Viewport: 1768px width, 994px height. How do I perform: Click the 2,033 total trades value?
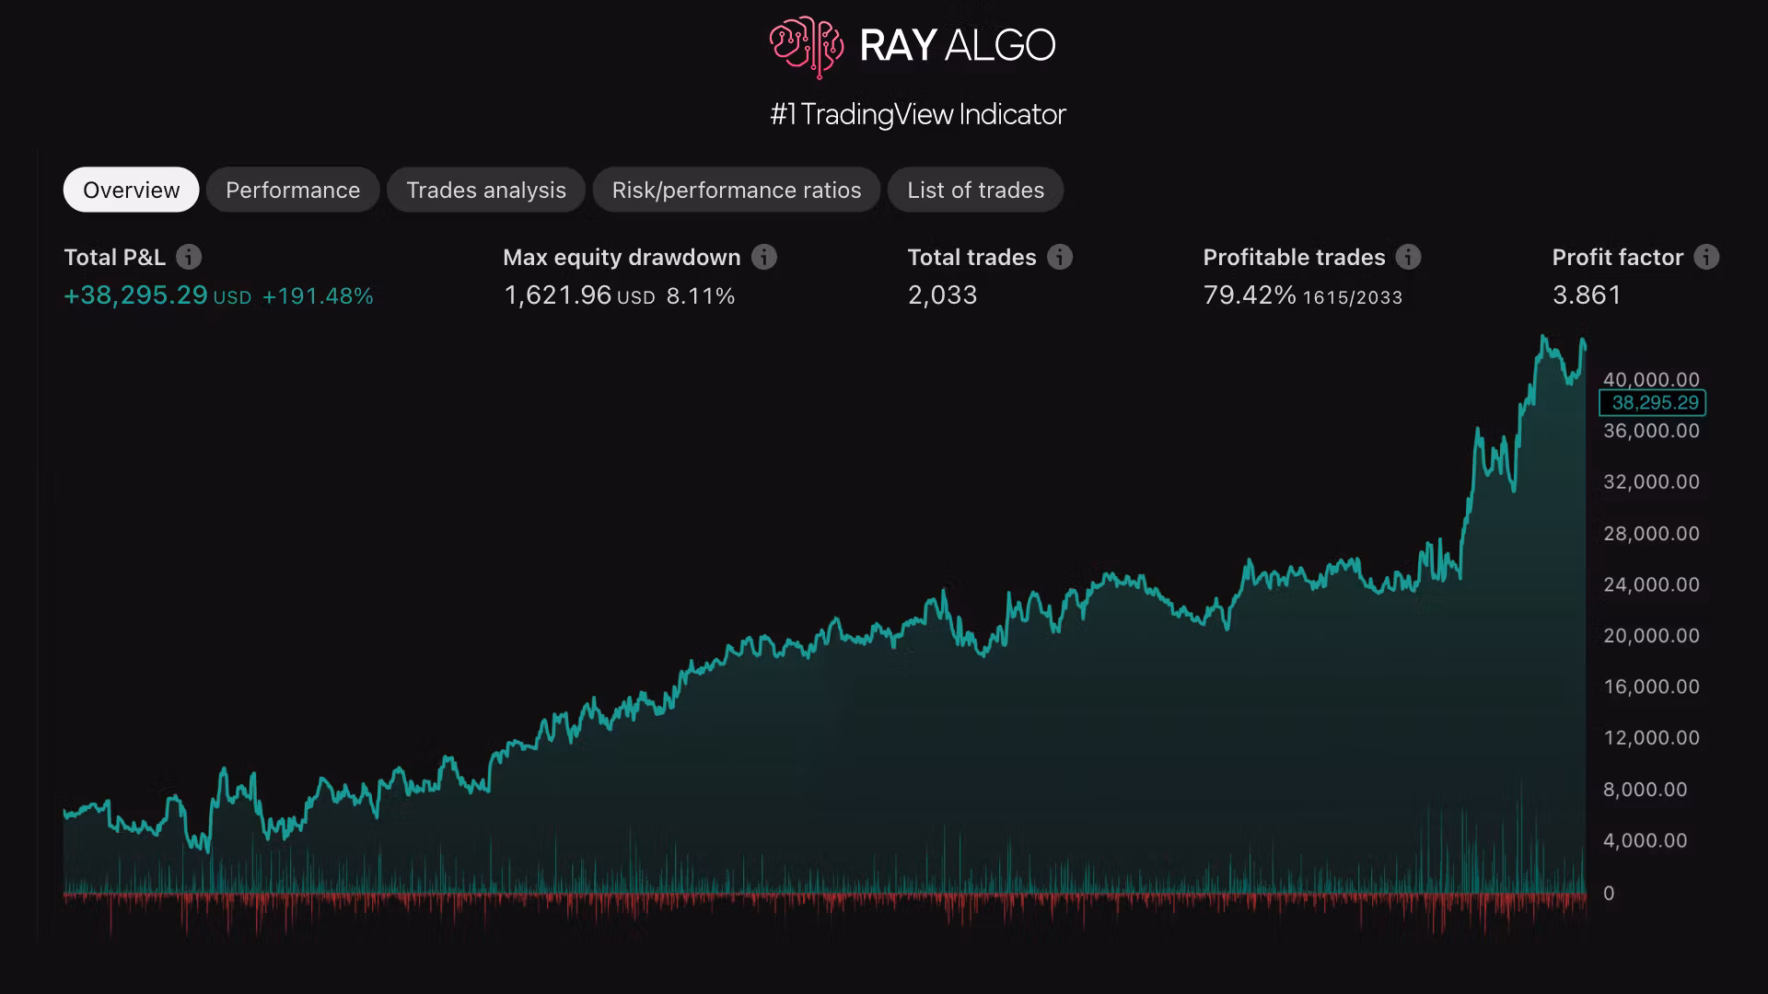pyautogui.click(x=942, y=295)
